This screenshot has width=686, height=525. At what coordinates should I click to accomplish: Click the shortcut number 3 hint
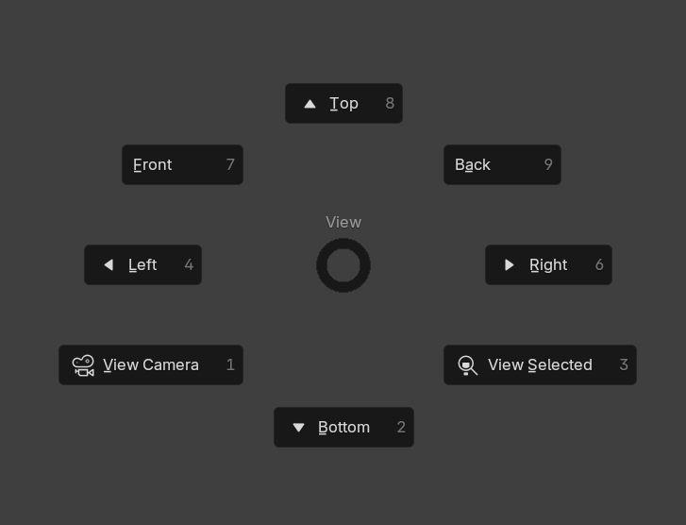[x=624, y=365]
